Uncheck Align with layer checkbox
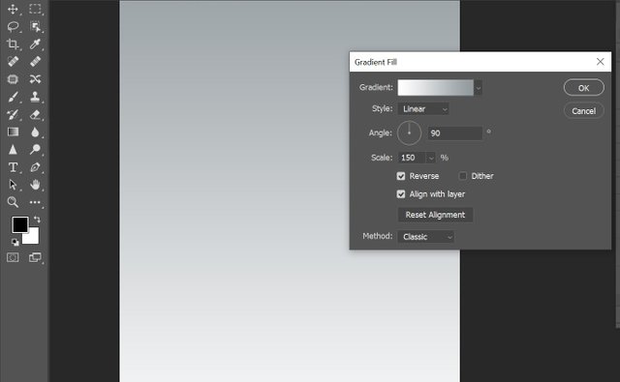This screenshot has height=382, width=620. click(401, 194)
